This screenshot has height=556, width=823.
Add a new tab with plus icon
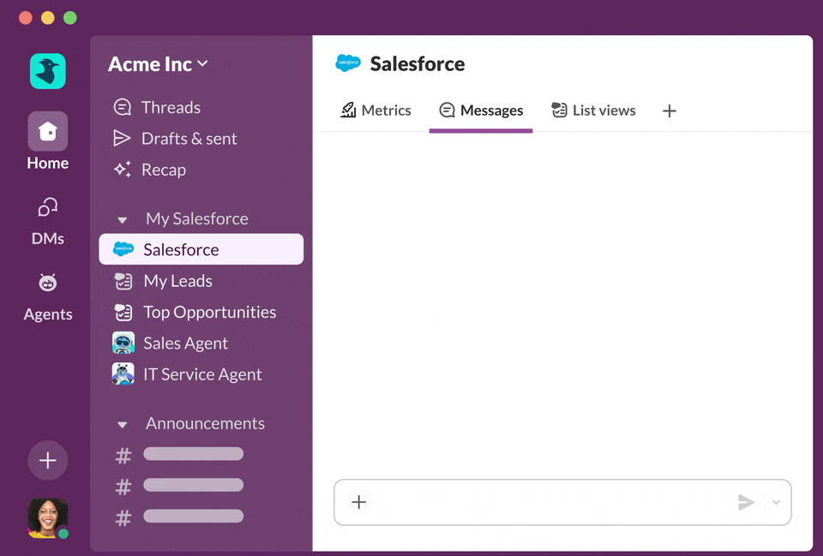pyautogui.click(x=670, y=111)
